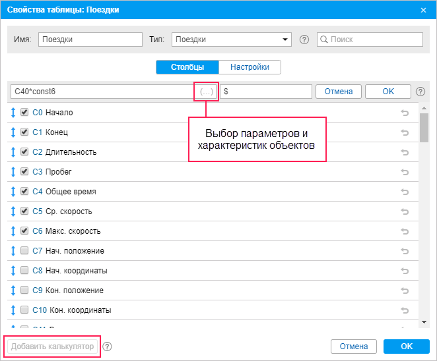This screenshot has height=361, width=437.
Task: Click the Поиск search field
Action: coord(370,40)
